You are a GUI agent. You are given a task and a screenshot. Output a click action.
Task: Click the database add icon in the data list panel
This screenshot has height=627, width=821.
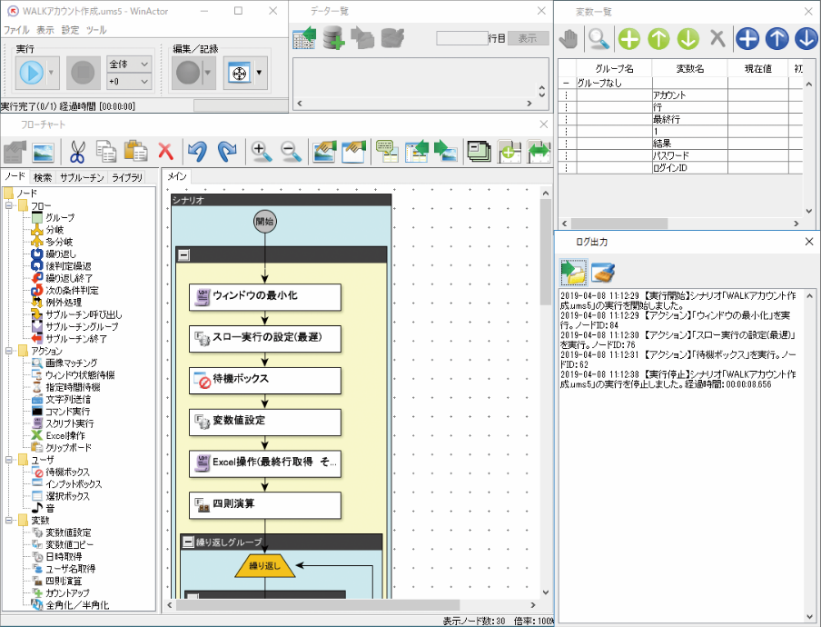(333, 38)
